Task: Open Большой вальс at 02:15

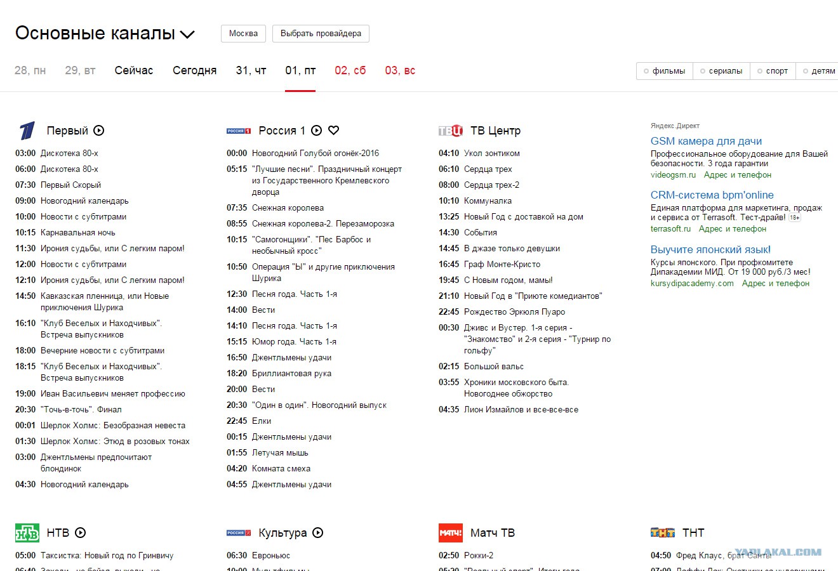Action: coord(494,367)
